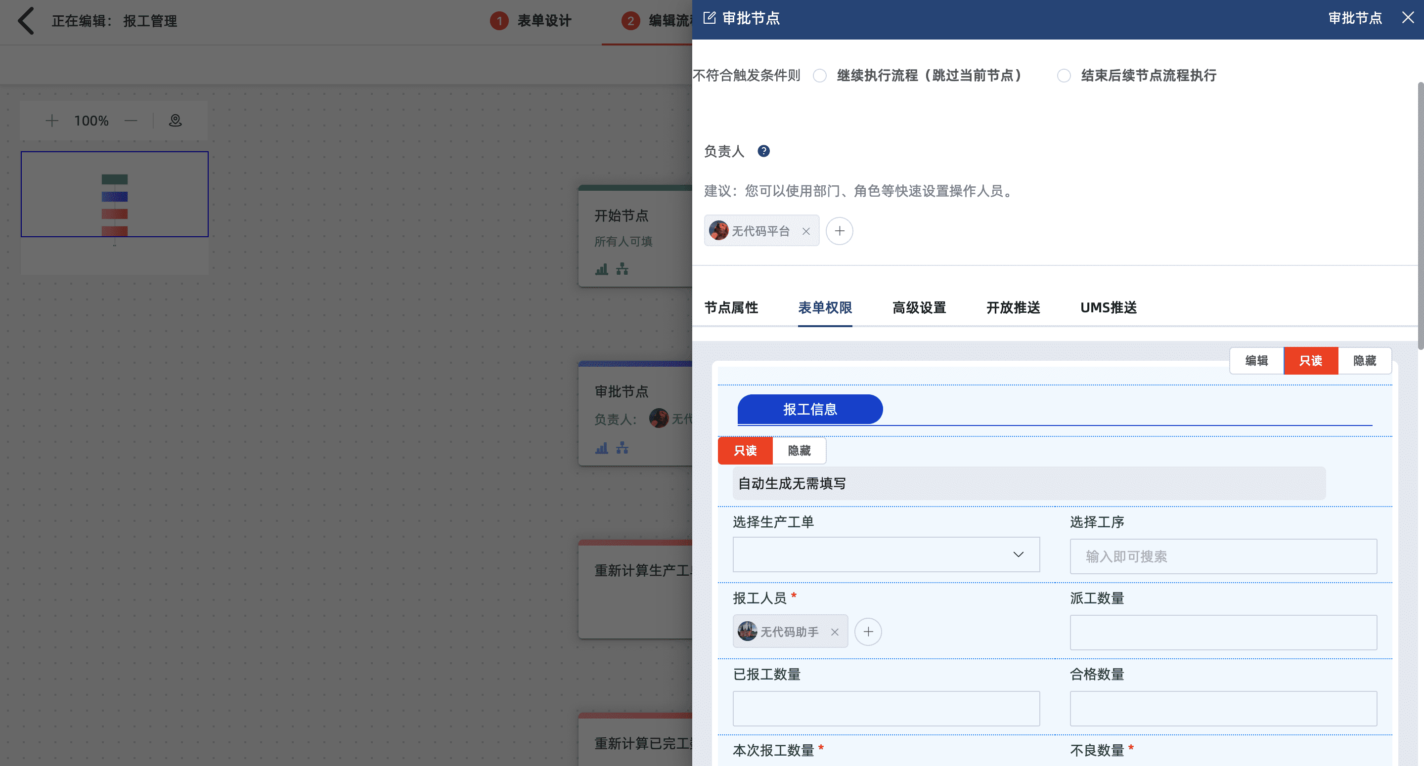Add 报工人员 with the plus circle
Viewport: 1424px width, 766px height.
coord(868,632)
